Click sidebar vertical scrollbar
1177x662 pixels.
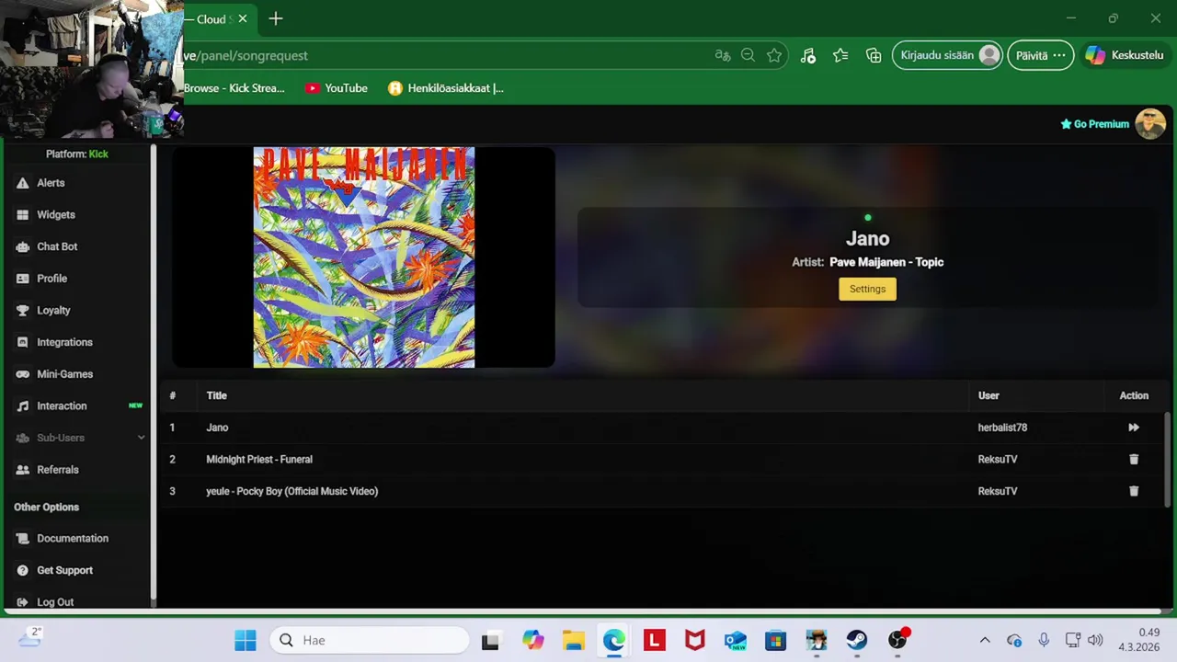[153, 372]
